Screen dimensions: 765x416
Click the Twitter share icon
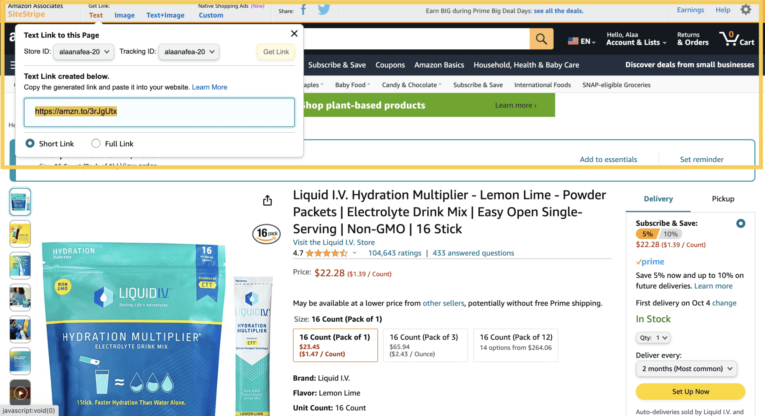click(x=324, y=10)
